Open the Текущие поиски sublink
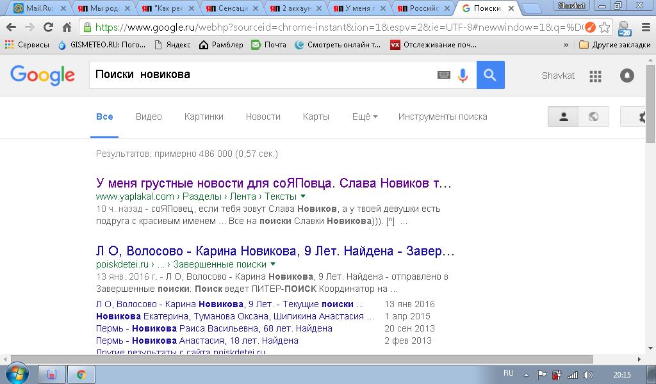This screenshot has width=656, height=384. click(230, 304)
